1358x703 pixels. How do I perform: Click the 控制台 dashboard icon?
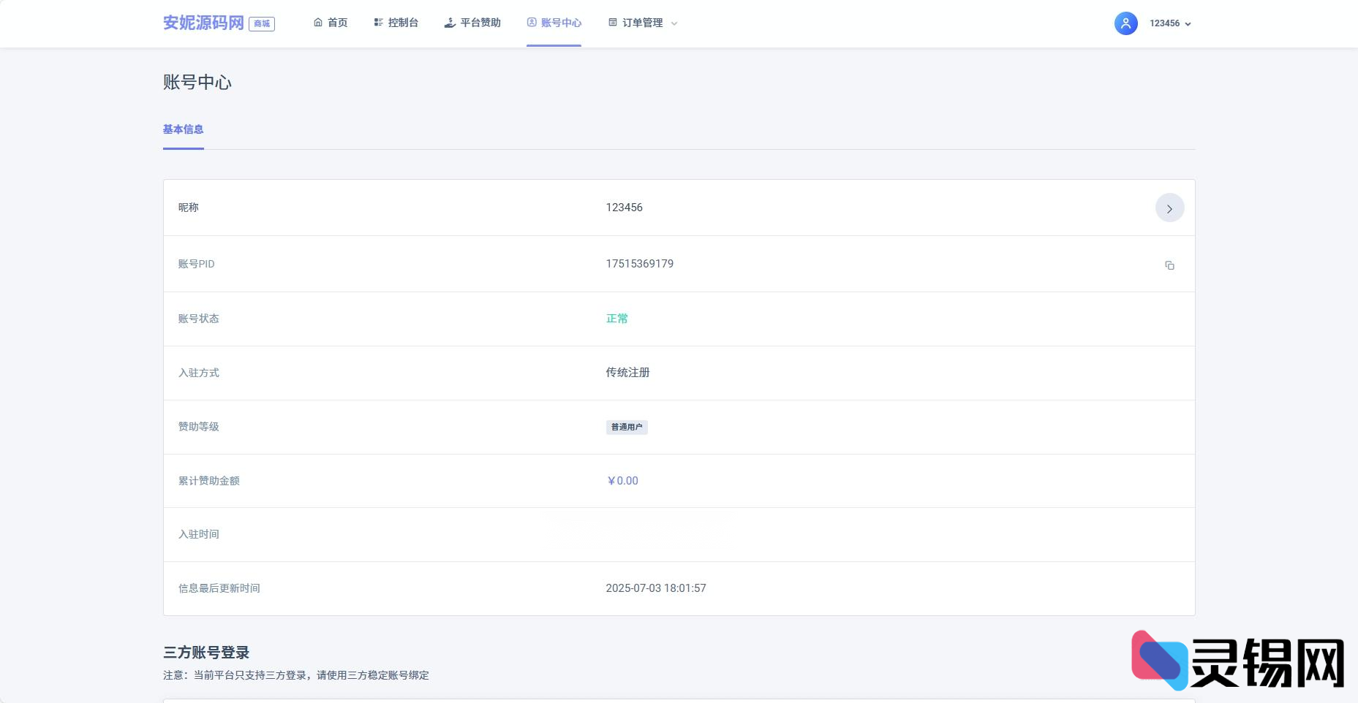pos(377,23)
